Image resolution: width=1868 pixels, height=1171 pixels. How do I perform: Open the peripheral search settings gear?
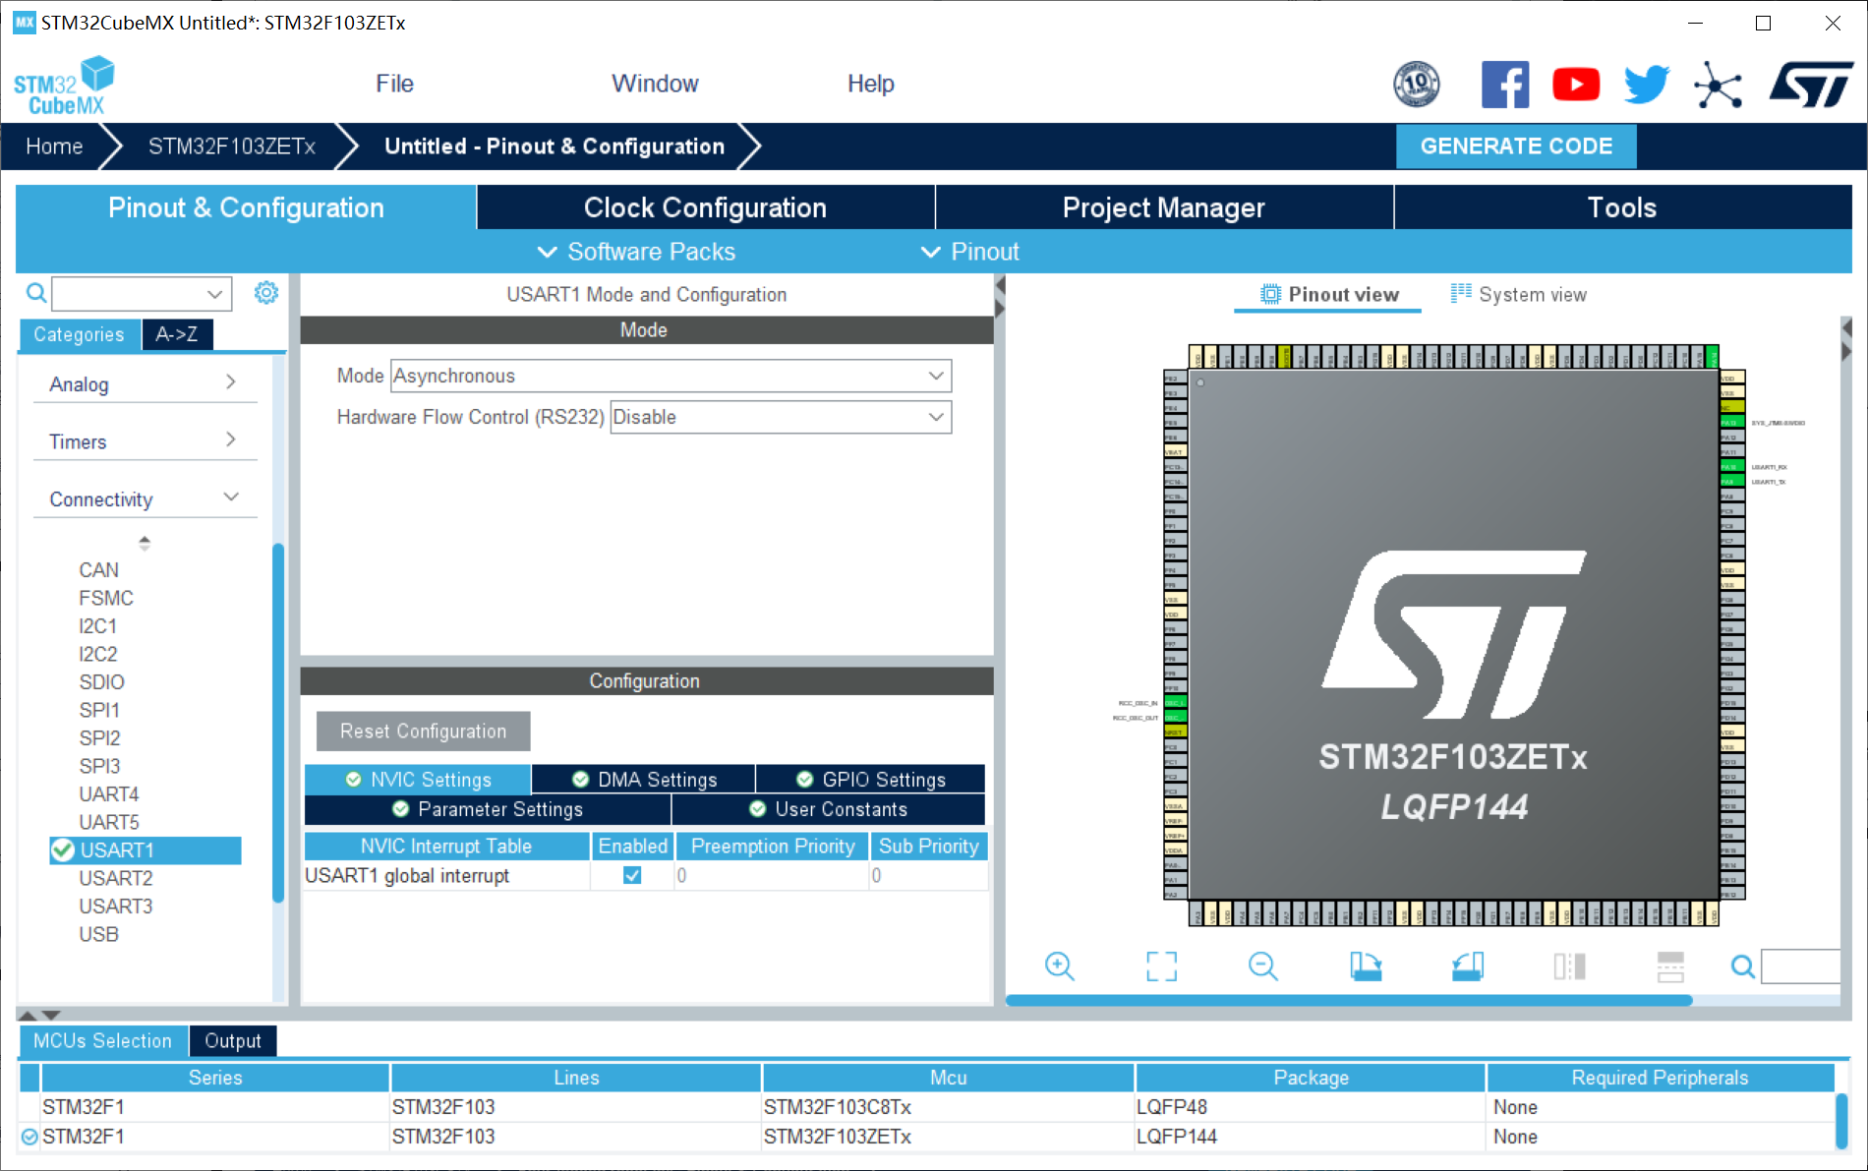[x=265, y=293]
